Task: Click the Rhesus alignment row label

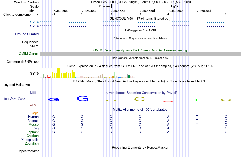Action: click(x=33, y=121)
